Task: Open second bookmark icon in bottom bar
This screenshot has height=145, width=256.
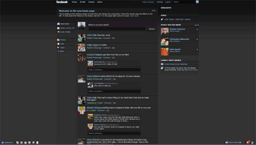Action: 21,142
